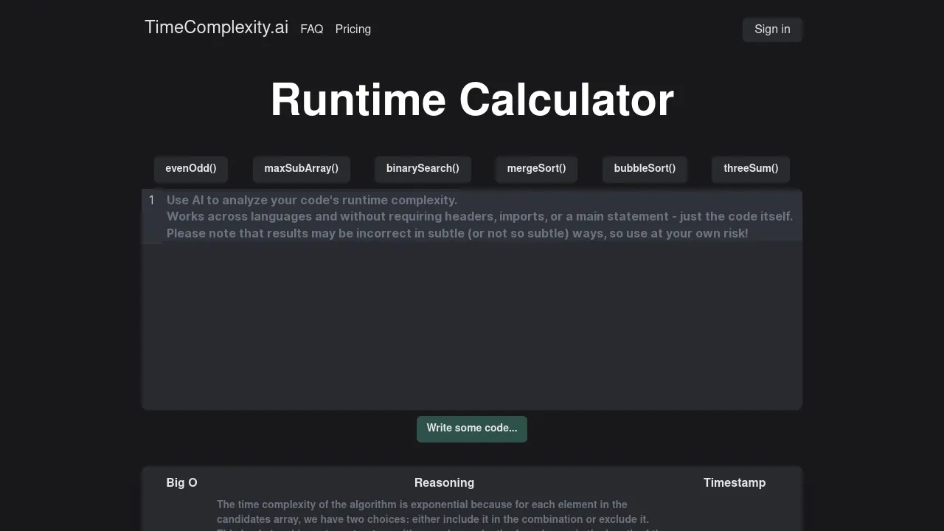Load the bubbleSort() example
This screenshot has height=531, width=944.
(645, 168)
